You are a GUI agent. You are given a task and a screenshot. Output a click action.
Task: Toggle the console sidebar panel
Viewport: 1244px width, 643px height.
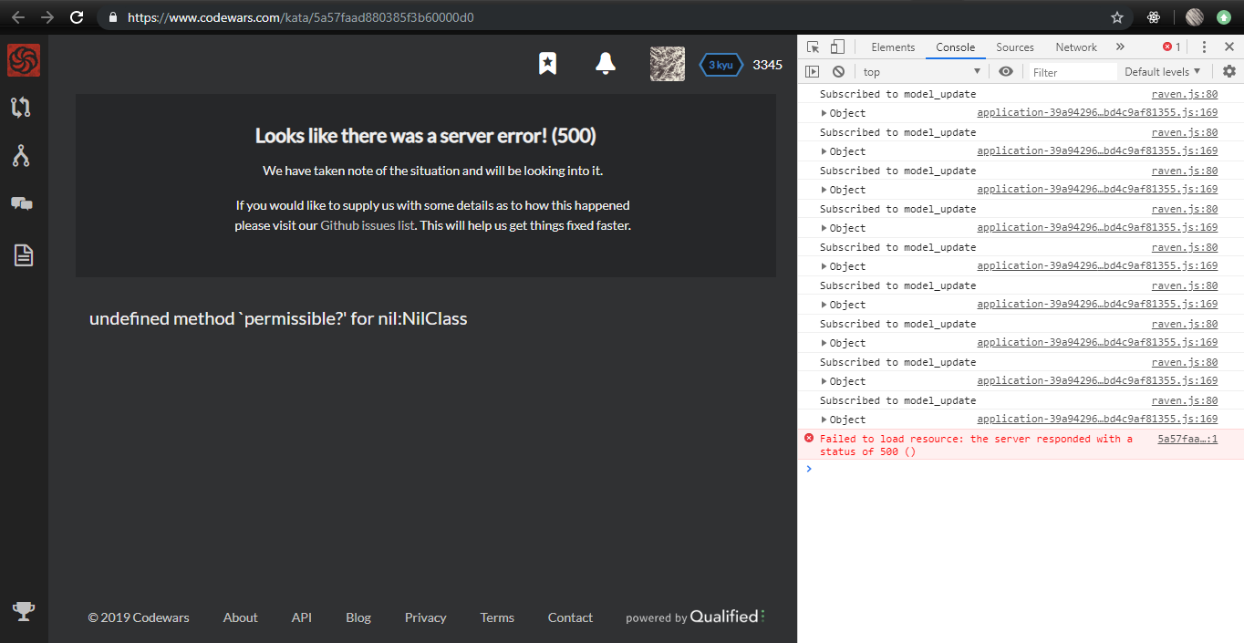812,71
